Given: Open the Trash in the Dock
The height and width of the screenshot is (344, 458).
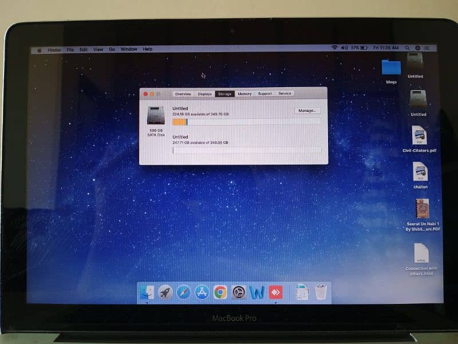Looking at the screenshot, I should coord(321,292).
